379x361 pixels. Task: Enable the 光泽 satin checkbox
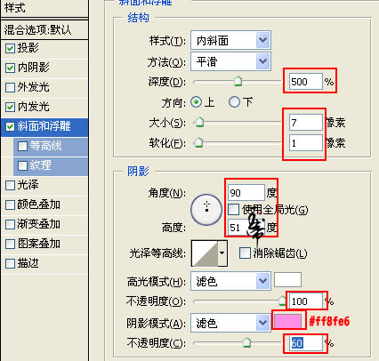tap(10, 185)
